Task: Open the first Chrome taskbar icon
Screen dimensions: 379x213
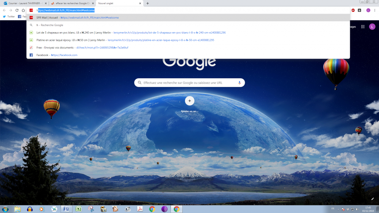Action: (152, 209)
